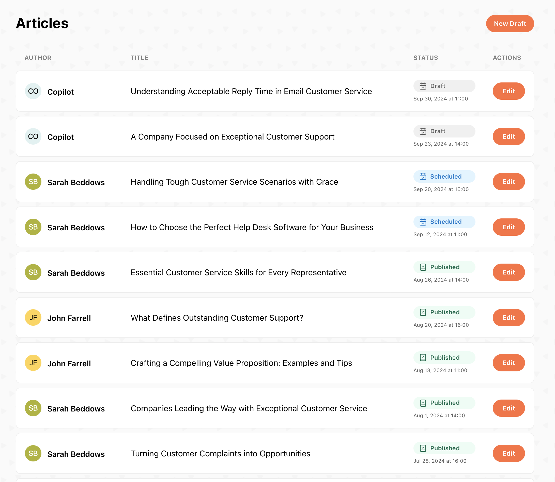Click the Published badge dated Aug 20, 2024
The image size is (555, 482).
coord(444,312)
